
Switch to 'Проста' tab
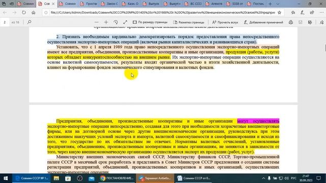[89, 4]
